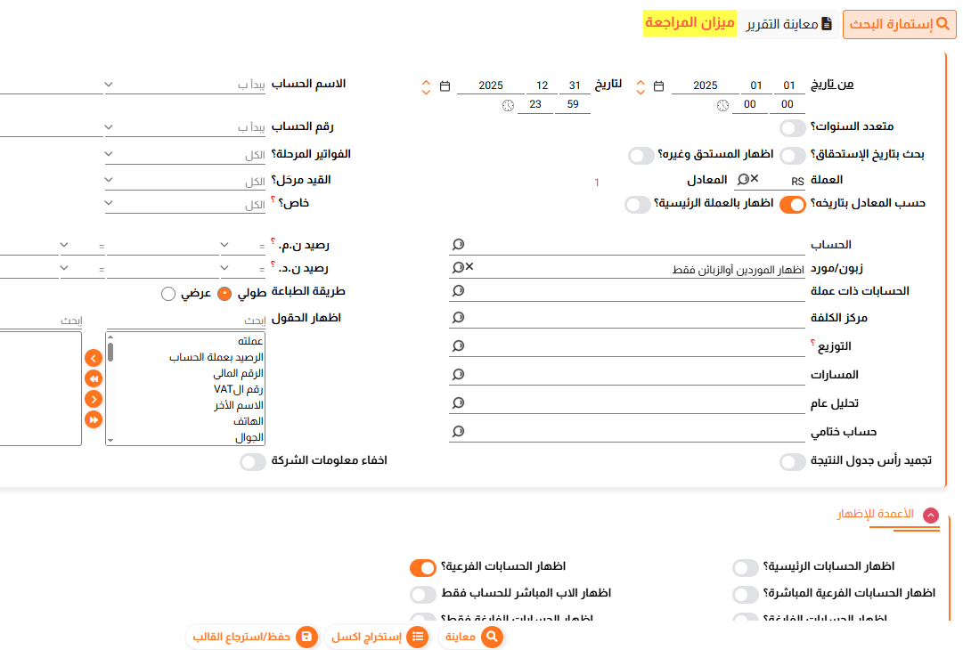Click the clock icon beside the 23:59 time

point(508,106)
